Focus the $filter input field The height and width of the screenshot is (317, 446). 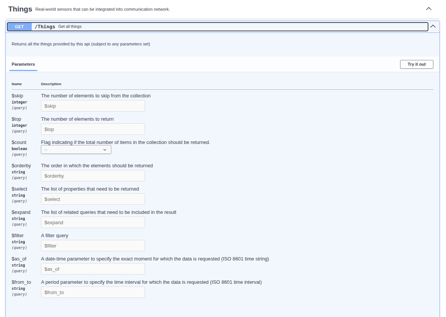93,246
